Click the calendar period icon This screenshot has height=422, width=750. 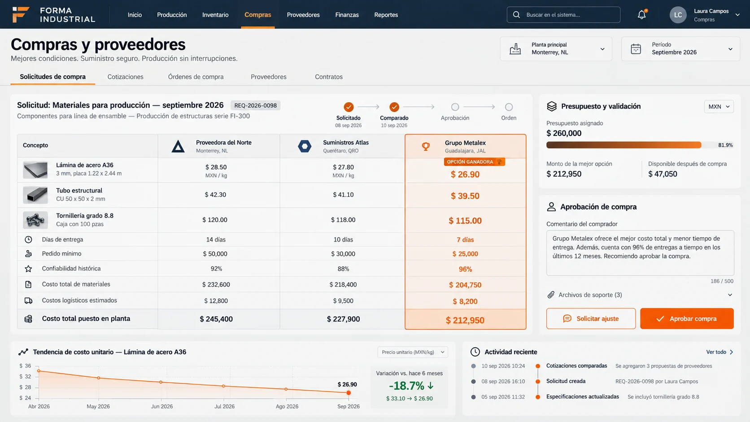click(x=636, y=49)
